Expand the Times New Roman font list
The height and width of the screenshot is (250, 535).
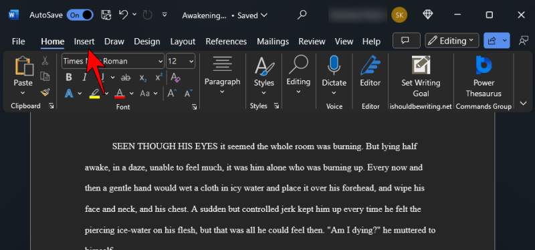(x=160, y=61)
